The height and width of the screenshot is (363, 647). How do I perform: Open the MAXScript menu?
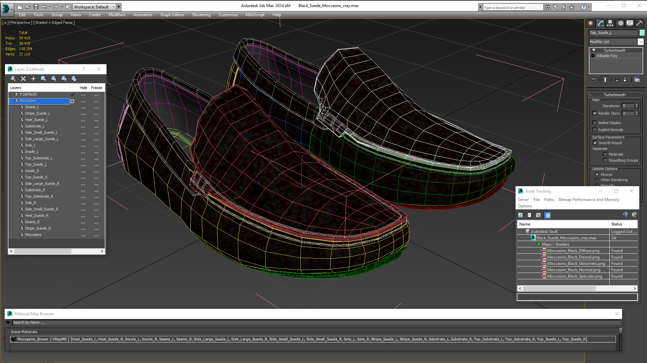click(255, 15)
